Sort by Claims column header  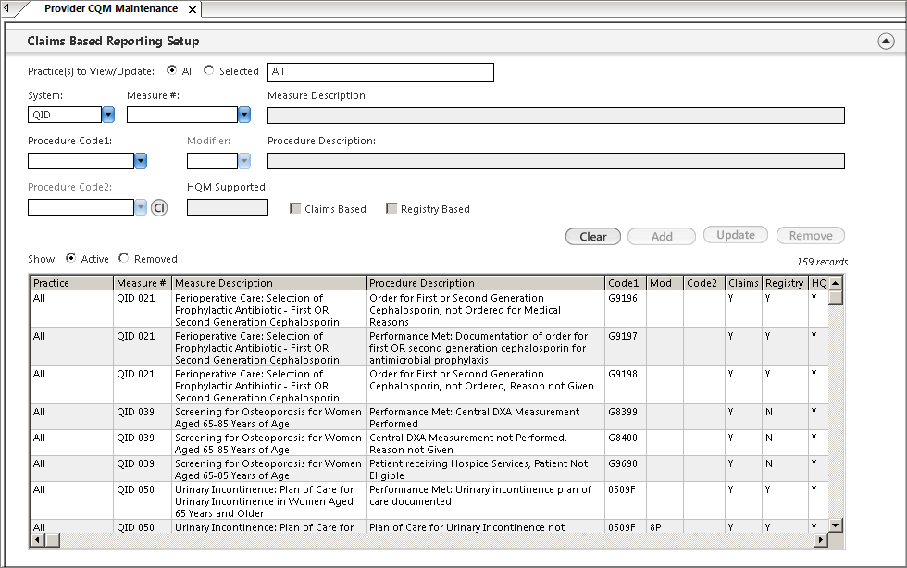pyautogui.click(x=743, y=283)
